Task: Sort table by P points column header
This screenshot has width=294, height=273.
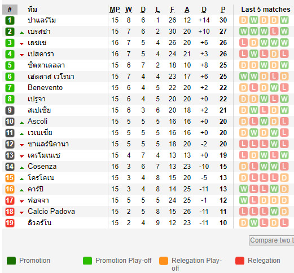Action: click(223, 10)
